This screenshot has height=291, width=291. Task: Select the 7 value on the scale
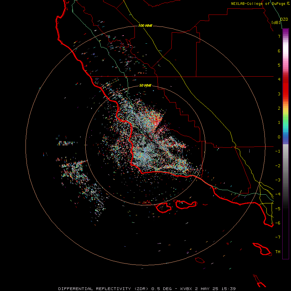point(279,36)
